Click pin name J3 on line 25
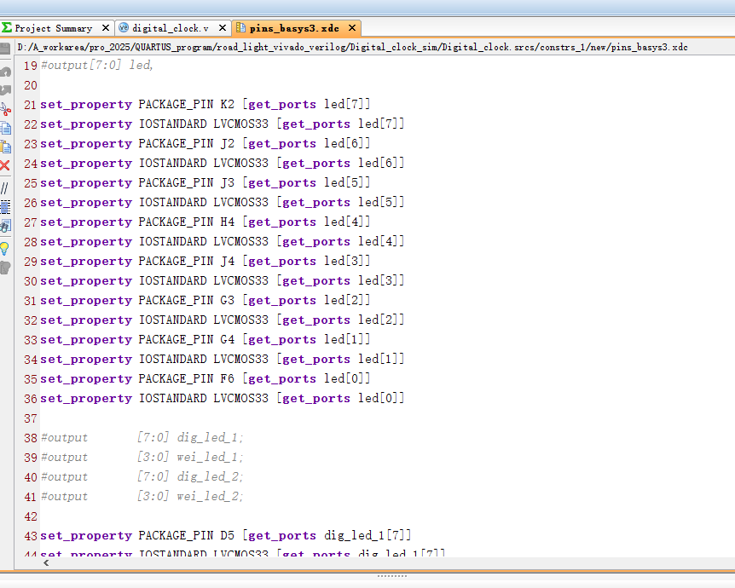Screen dimensions: 735x588 point(228,182)
